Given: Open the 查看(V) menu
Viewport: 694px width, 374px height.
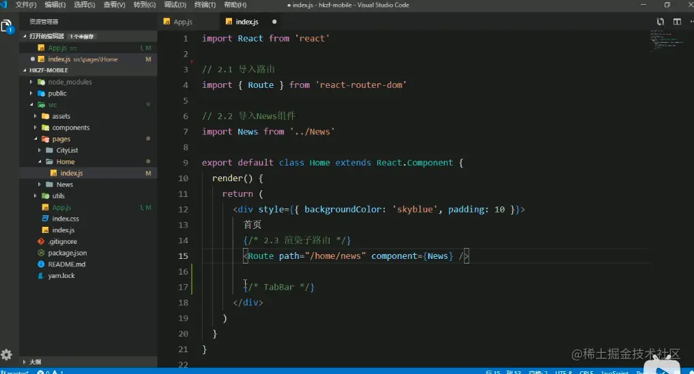Looking at the screenshot, I should click(x=114, y=5).
